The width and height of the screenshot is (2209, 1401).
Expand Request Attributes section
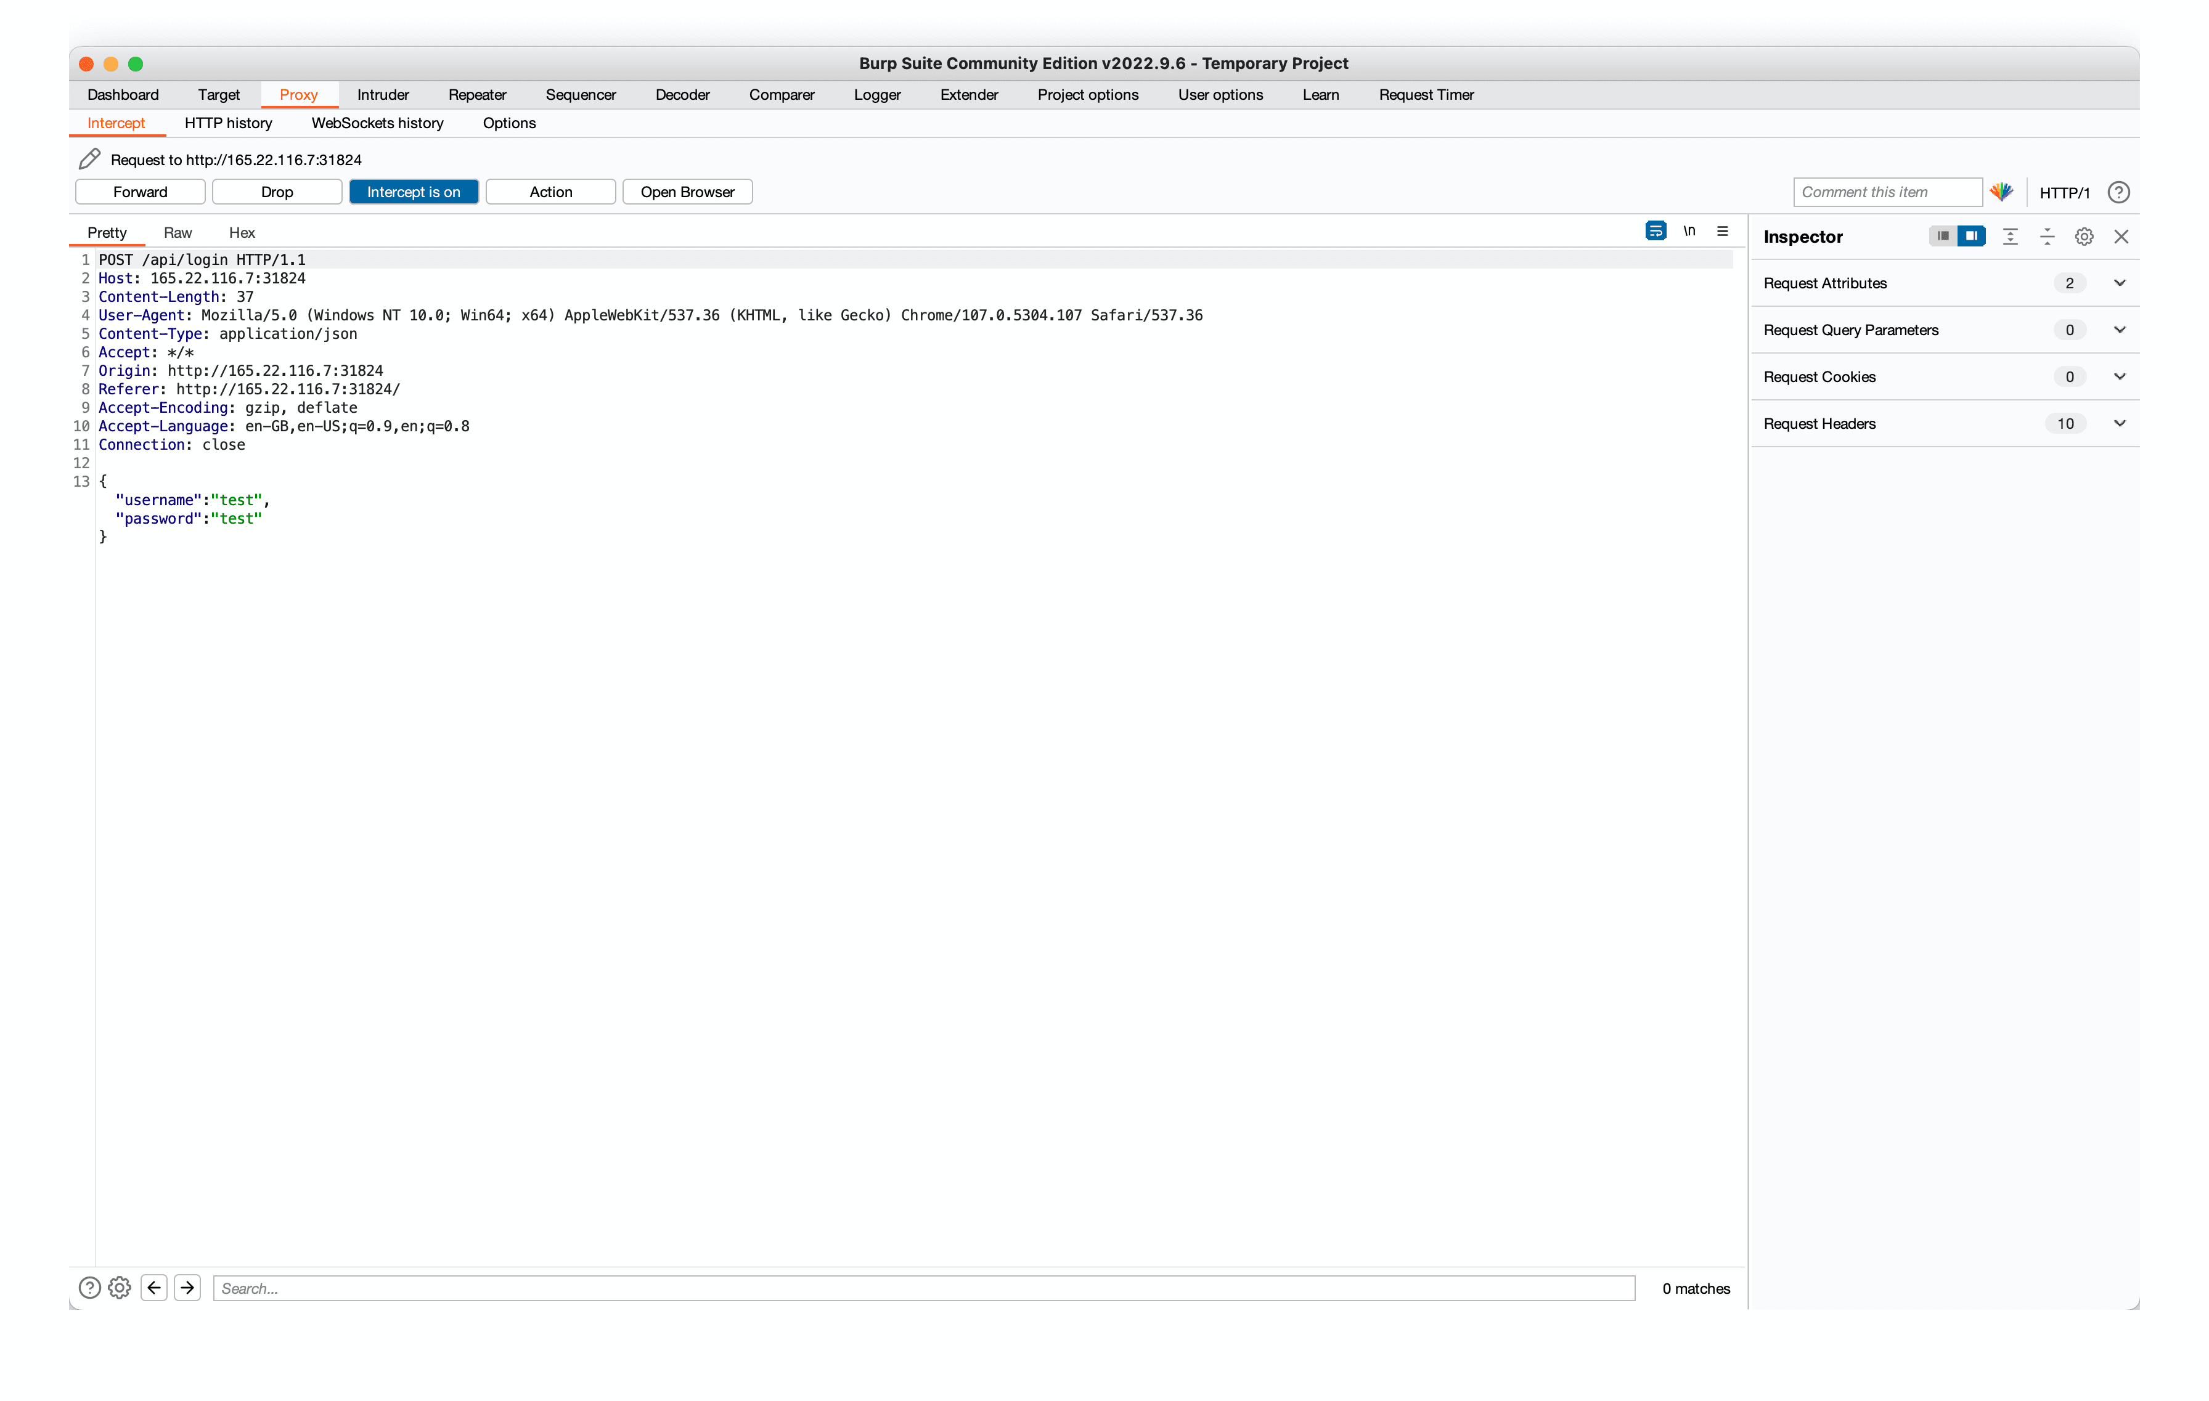click(x=2119, y=283)
